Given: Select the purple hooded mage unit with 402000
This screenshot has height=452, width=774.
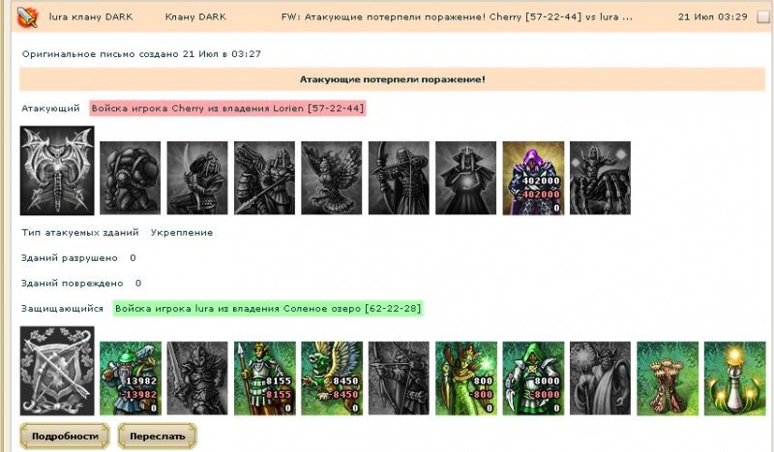Looking at the screenshot, I should [533, 178].
